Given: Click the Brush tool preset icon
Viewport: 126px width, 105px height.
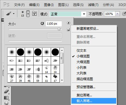Looking at the screenshot, I should 9,14.
